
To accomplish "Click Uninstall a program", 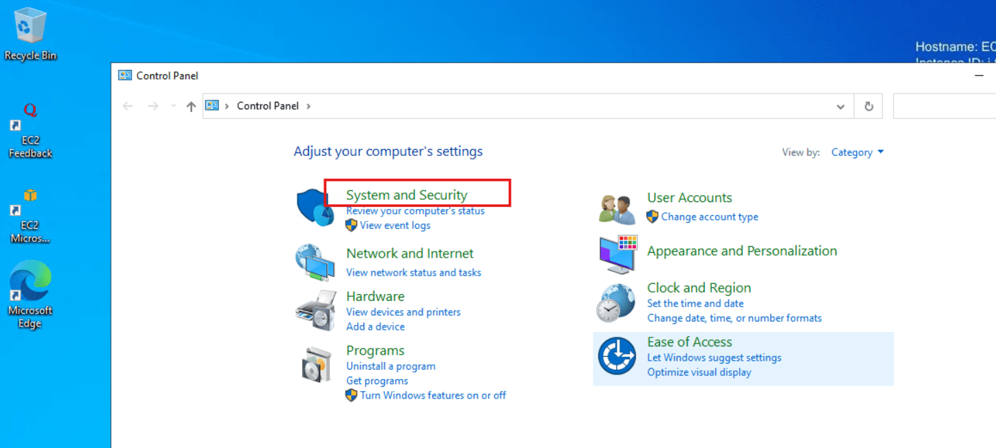I will 391,366.
